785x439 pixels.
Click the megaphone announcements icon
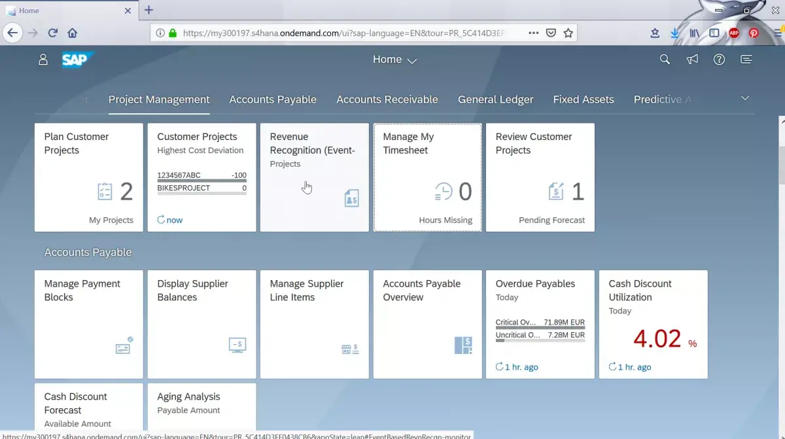692,60
